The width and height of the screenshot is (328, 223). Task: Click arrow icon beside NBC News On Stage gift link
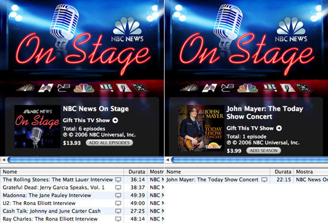[116, 120]
